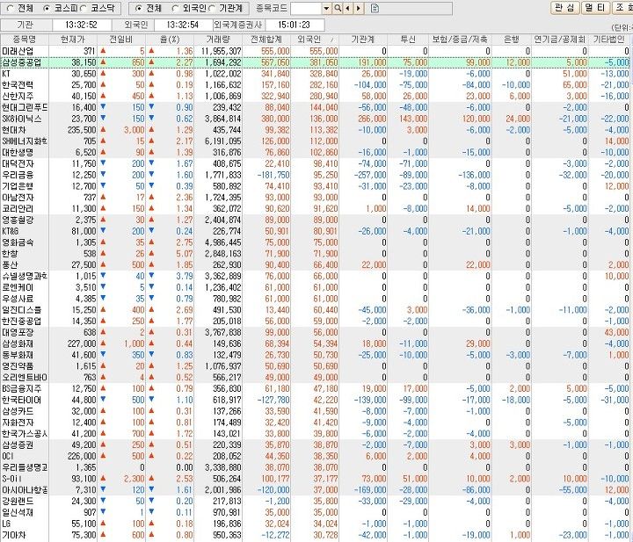Click 삼성중공업 current price 38,150
The height and width of the screenshot is (542, 633).
click(x=84, y=62)
